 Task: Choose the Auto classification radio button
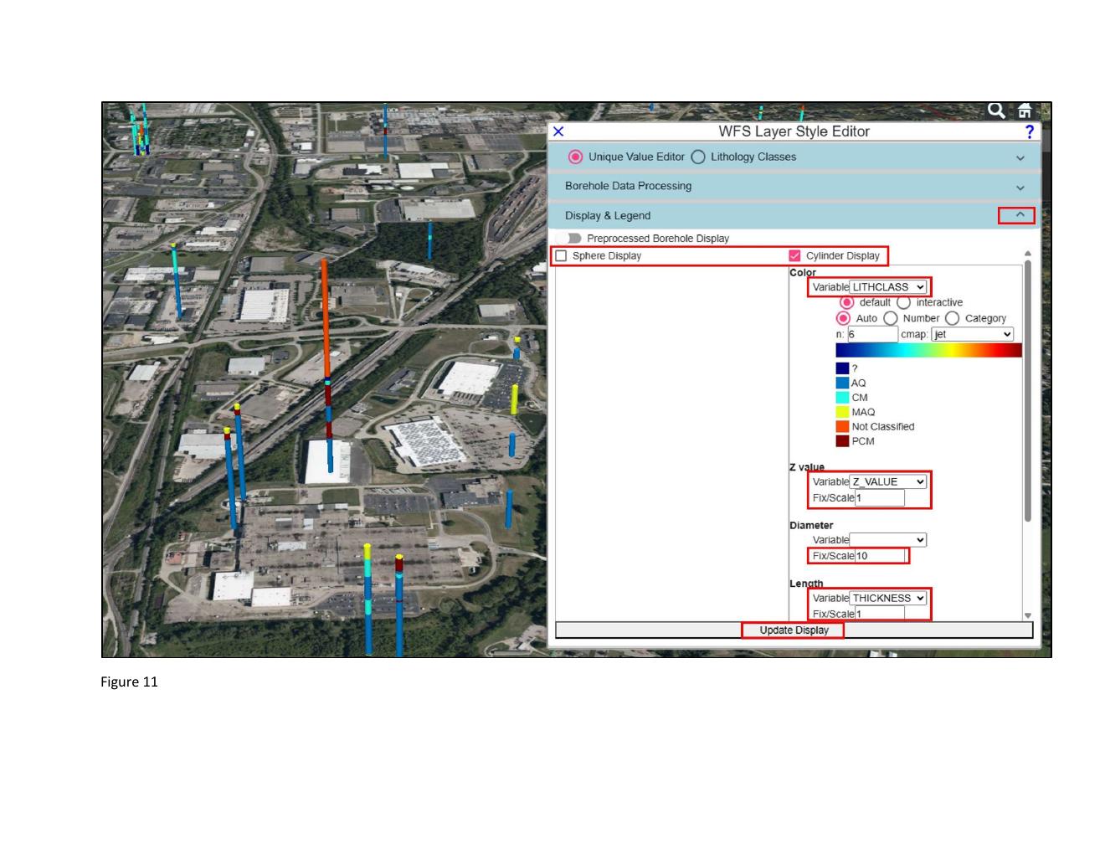tap(843, 318)
